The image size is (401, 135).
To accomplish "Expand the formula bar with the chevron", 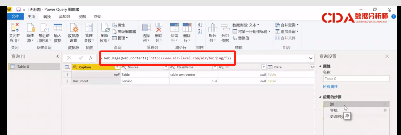I will [x=311, y=58].
